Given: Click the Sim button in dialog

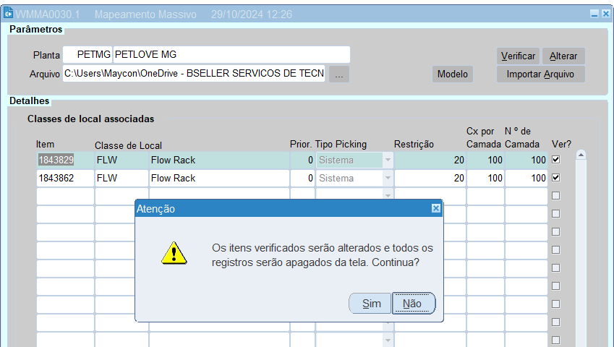Looking at the screenshot, I should coord(370,304).
